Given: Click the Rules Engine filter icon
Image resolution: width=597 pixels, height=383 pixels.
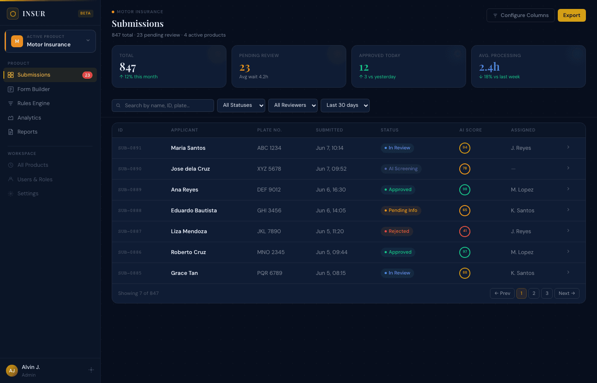Looking at the screenshot, I should 11,103.
